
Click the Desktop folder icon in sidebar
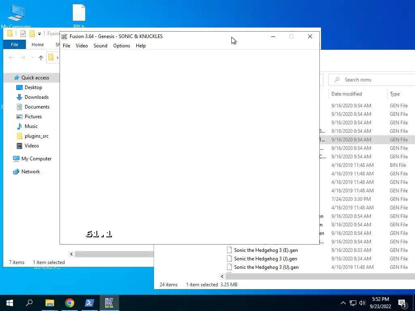coord(19,87)
